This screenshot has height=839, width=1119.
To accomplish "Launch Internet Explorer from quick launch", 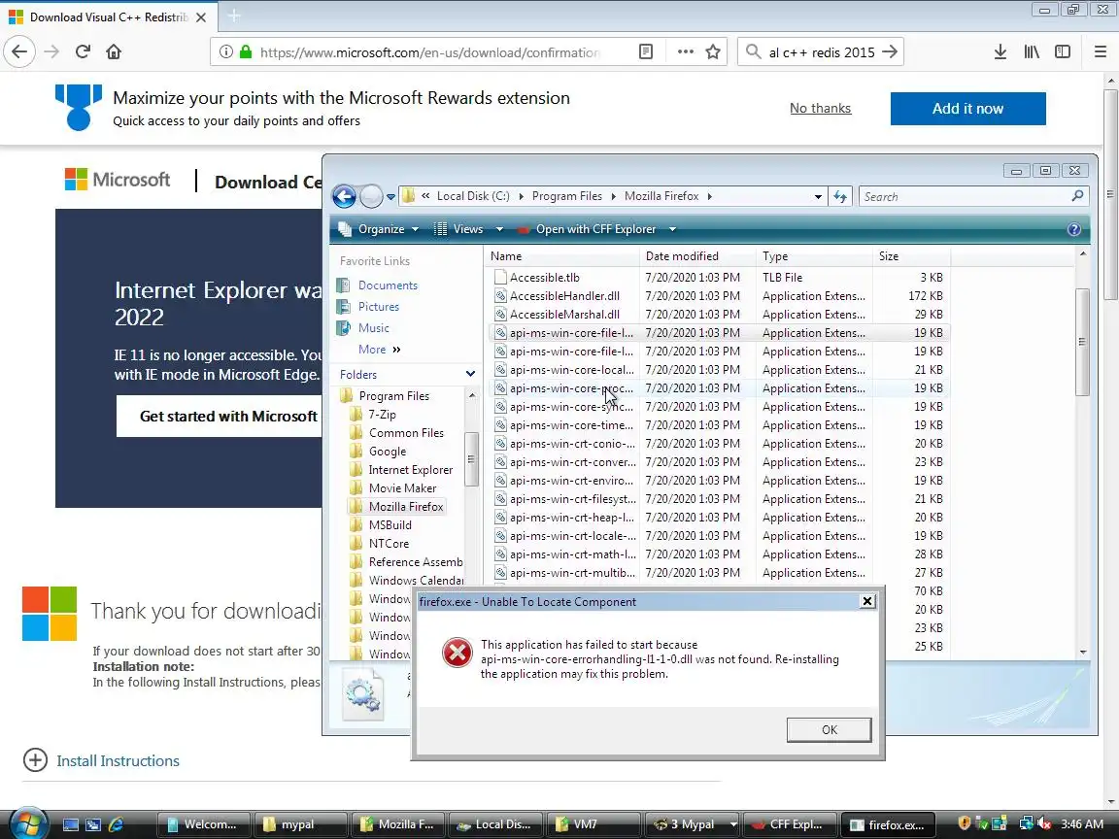I will coord(116,824).
